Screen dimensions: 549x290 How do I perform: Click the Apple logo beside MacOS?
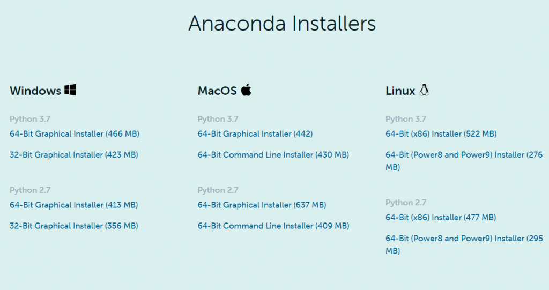click(x=246, y=90)
